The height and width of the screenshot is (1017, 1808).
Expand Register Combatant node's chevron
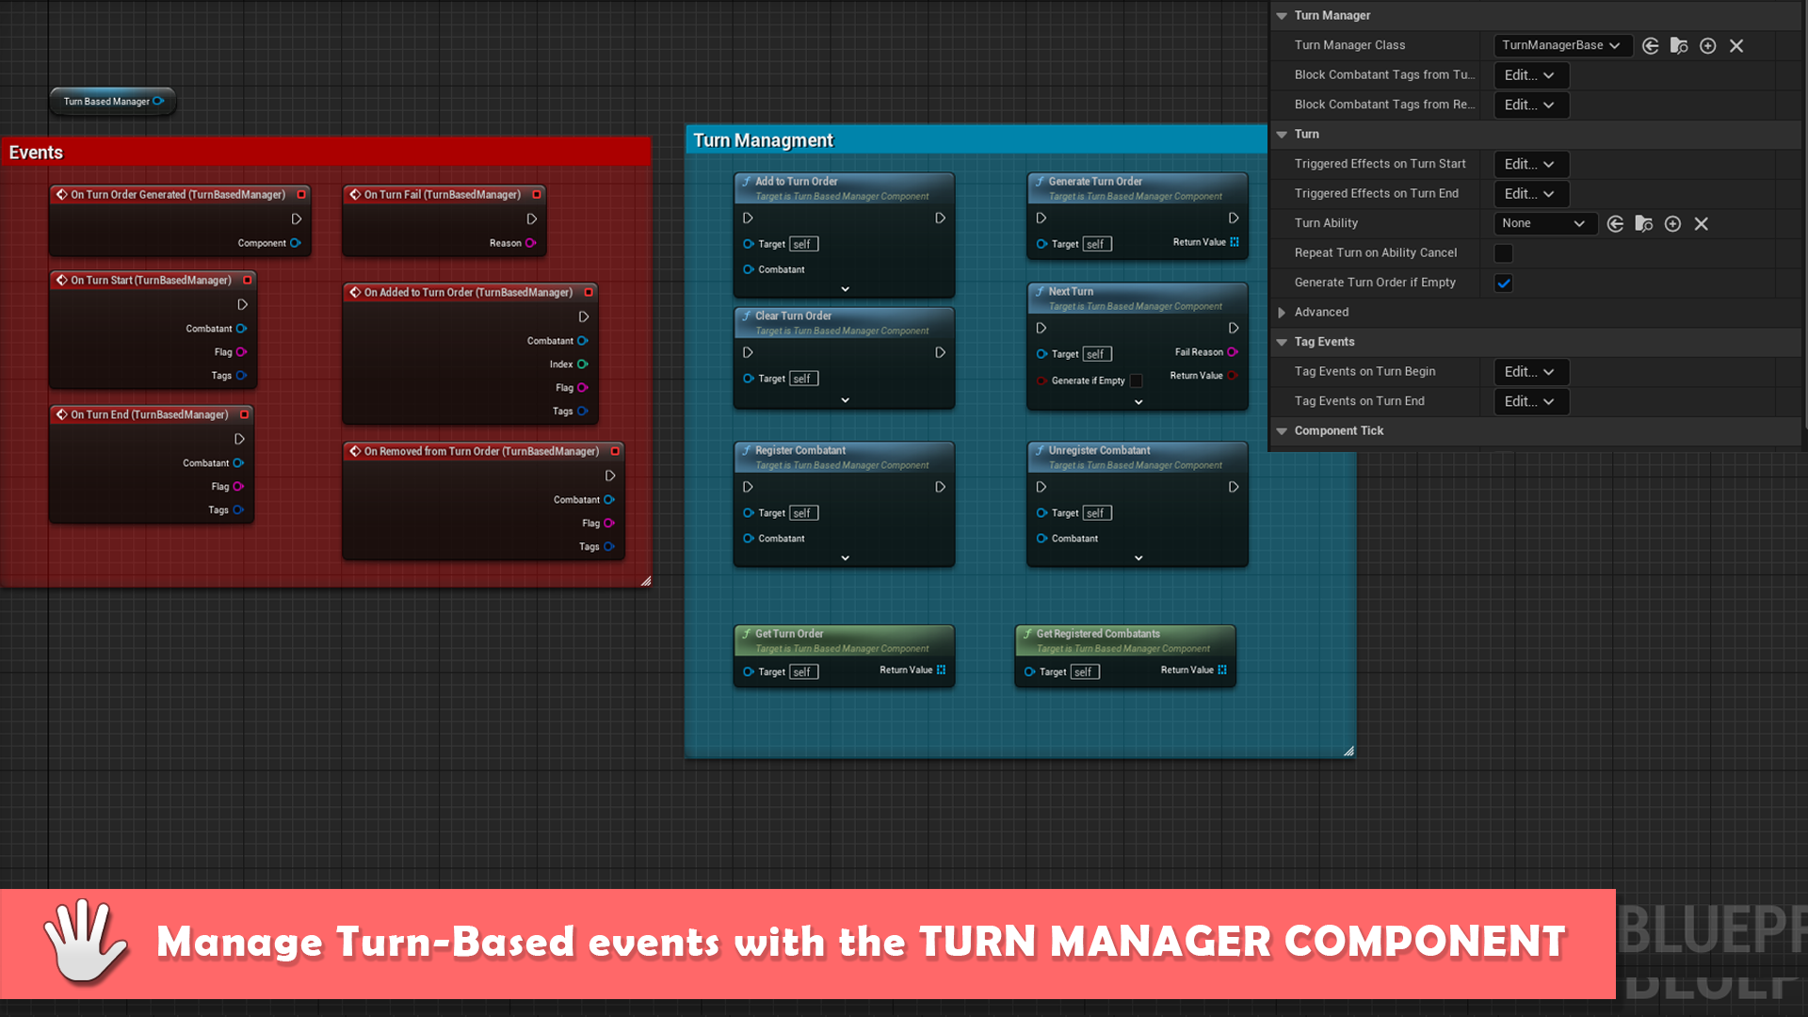845,558
